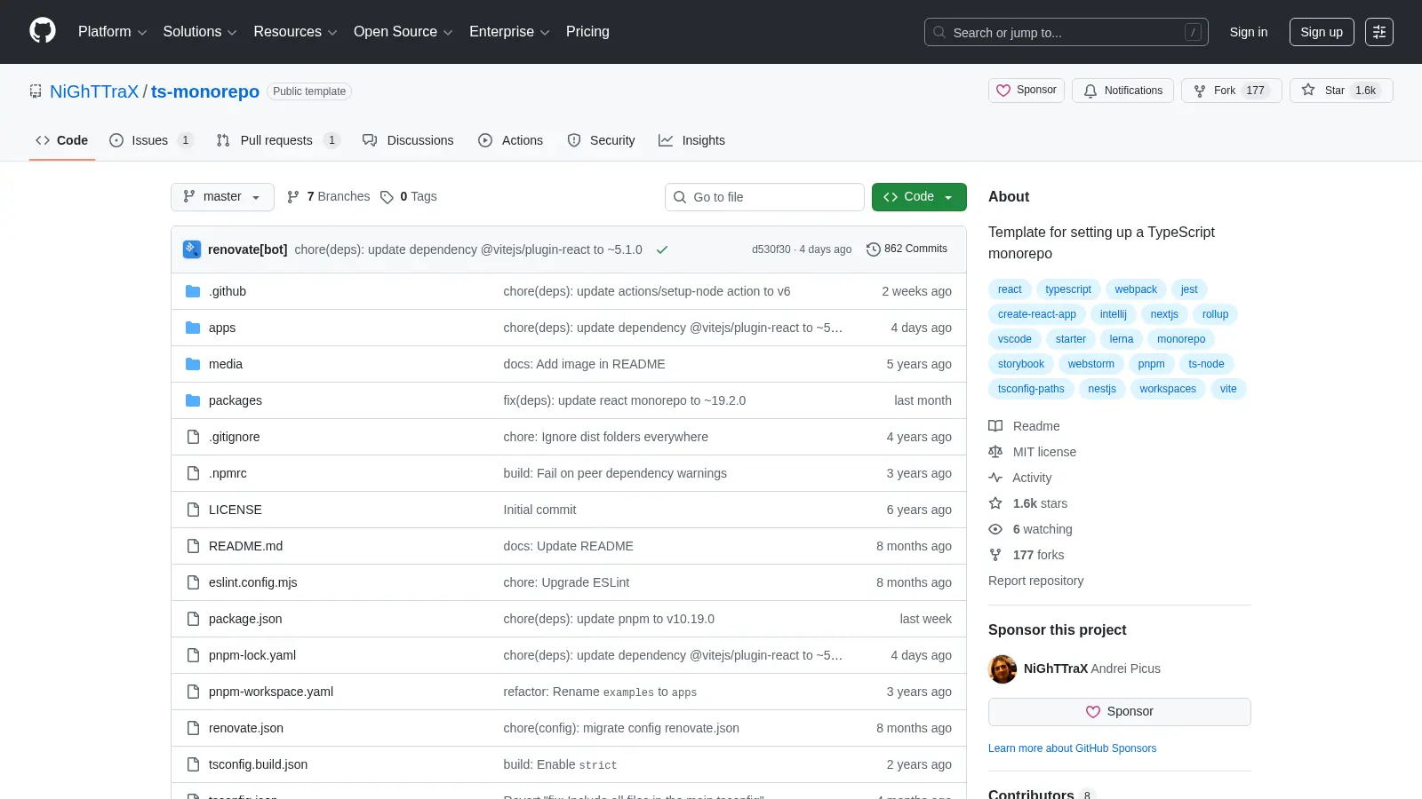Expand the Resources menu
Image resolution: width=1422 pixels, height=799 pixels.
pos(295,32)
